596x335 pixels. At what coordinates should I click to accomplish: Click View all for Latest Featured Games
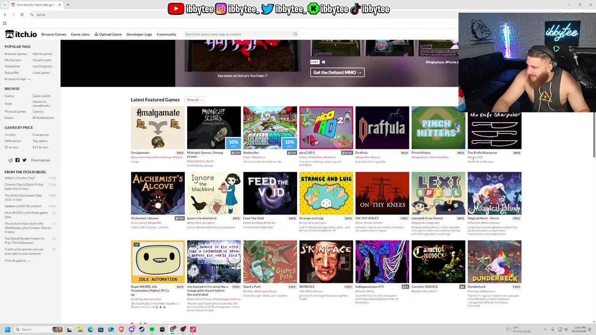pos(195,100)
